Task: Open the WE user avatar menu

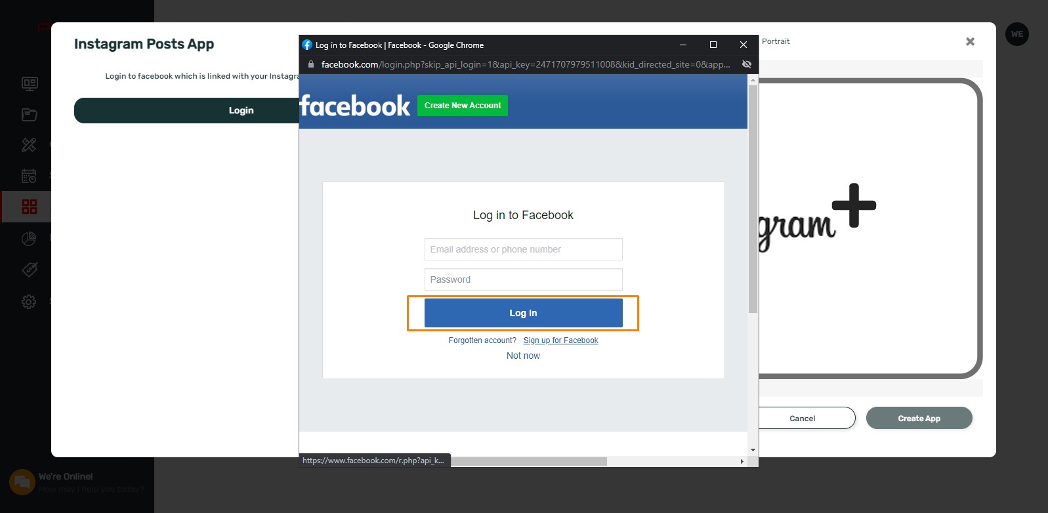Action: pos(1017,34)
